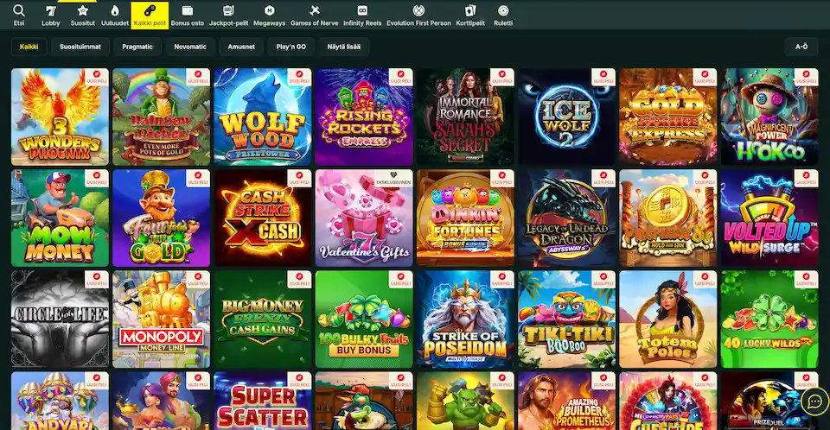Viewport: 830px width, 430px height.
Task: Switch to Bonus osto tab
Action: (188, 15)
